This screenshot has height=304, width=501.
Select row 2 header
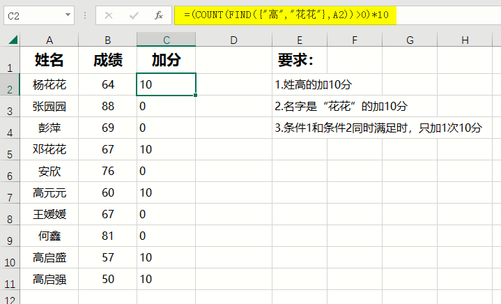[x=10, y=84]
